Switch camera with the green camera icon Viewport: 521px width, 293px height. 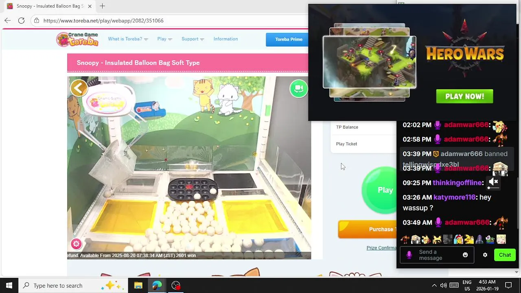(299, 89)
